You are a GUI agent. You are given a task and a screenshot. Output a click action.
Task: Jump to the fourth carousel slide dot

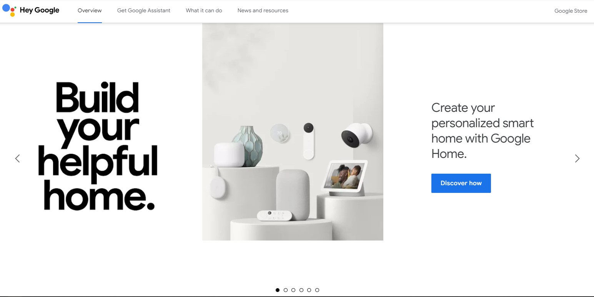click(x=301, y=290)
